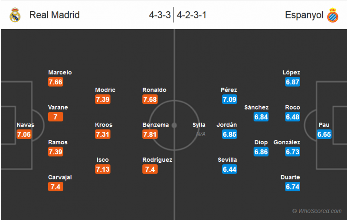Select Sevilla's 6.44 rating badge
Screen dimensions: 347x220
[229, 169]
